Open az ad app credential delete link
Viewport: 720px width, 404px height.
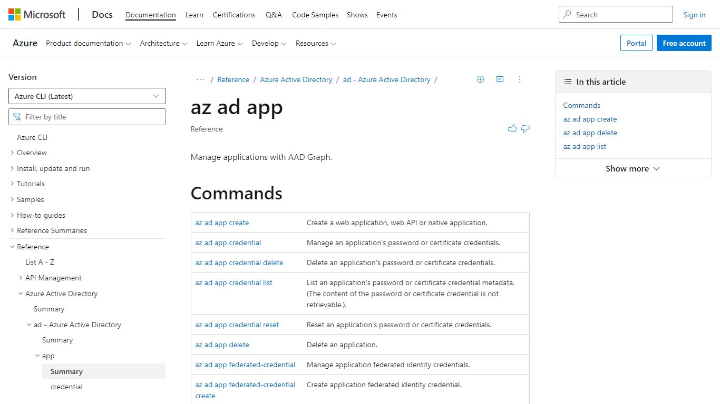pyautogui.click(x=239, y=262)
